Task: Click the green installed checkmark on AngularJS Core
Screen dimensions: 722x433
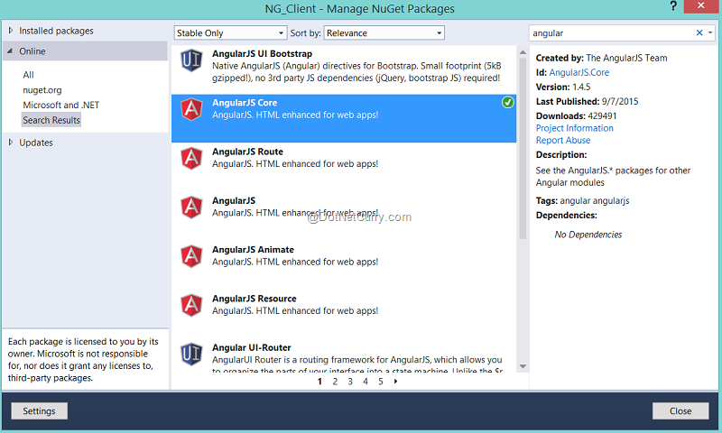Action: (507, 102)
